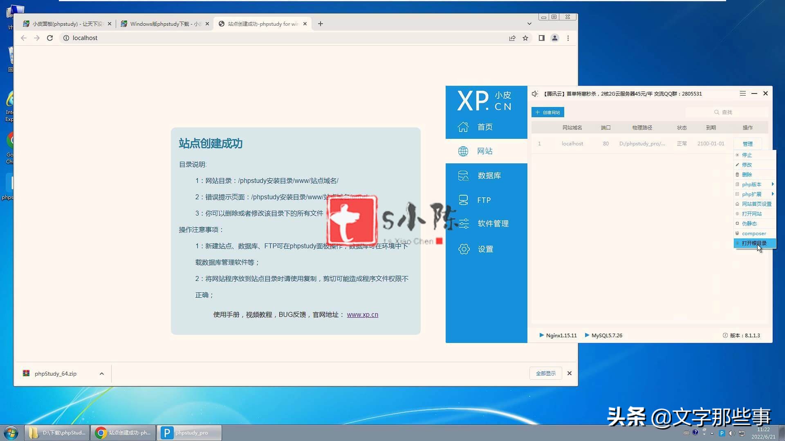This screenshot has width=785, height=441.
Task: Expand the php扩展 submenu arrow
Action: click(x=772, y=194)
